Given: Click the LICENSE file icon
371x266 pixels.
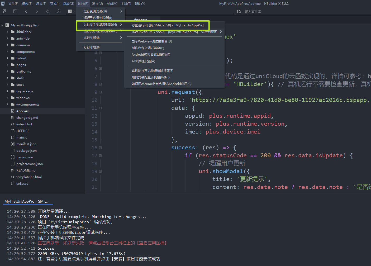Looking at the screenshot, I should pos(13,131).
